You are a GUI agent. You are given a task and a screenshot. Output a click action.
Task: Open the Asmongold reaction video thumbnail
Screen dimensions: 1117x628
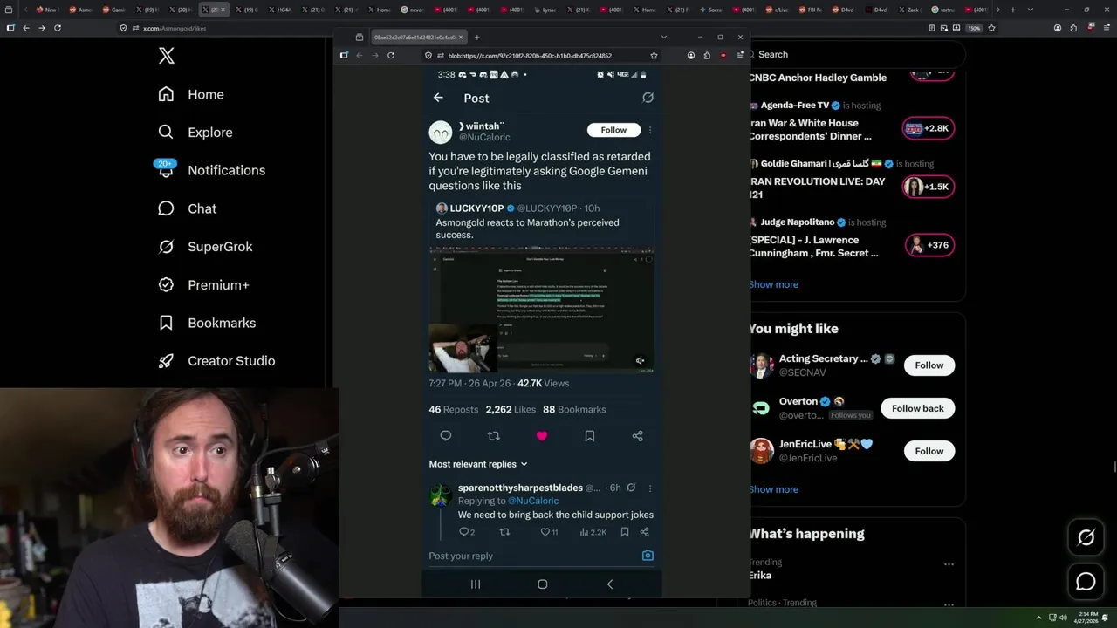(x=541, y=311)
